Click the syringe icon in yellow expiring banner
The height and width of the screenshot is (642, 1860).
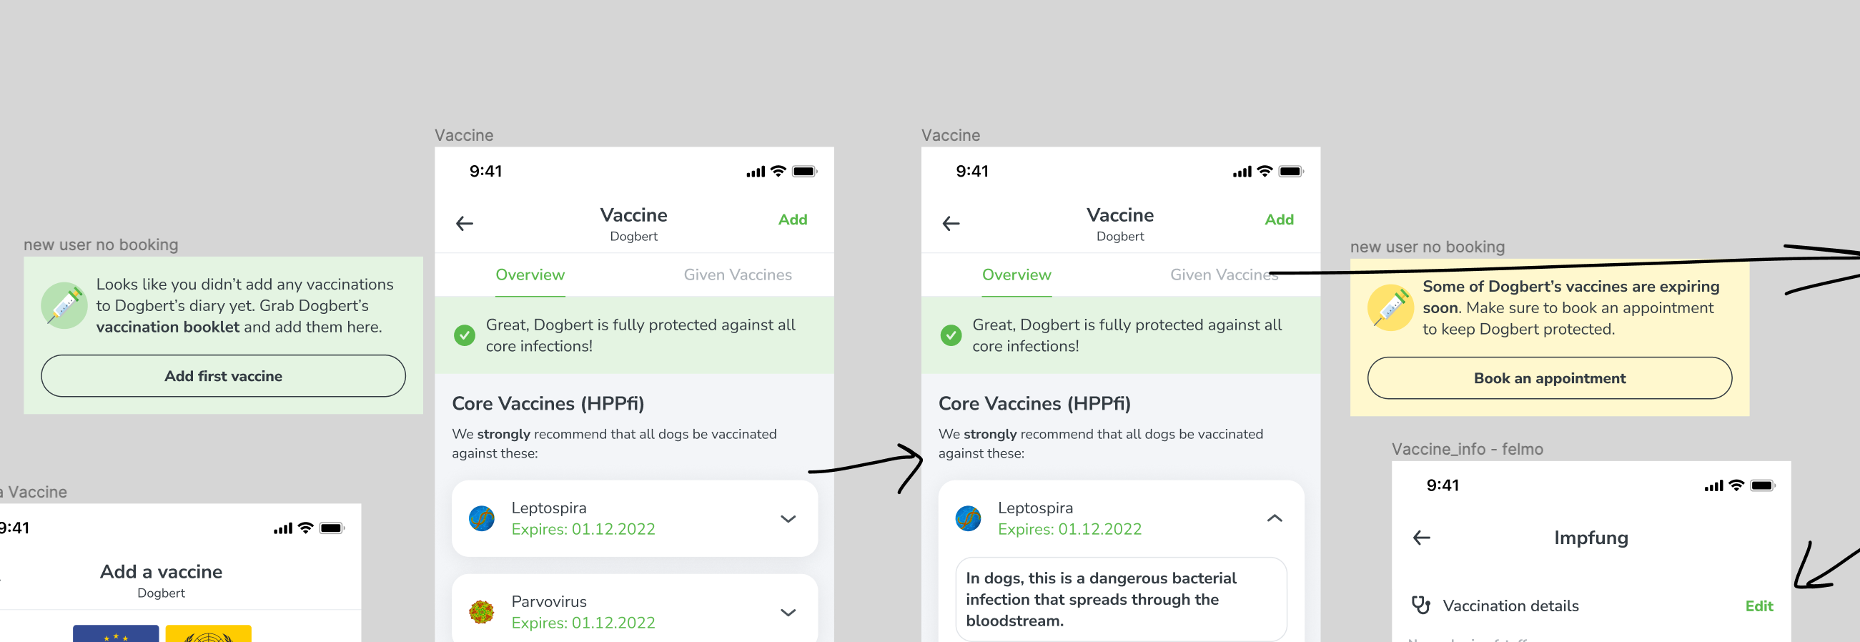[x=1390, y=307]
